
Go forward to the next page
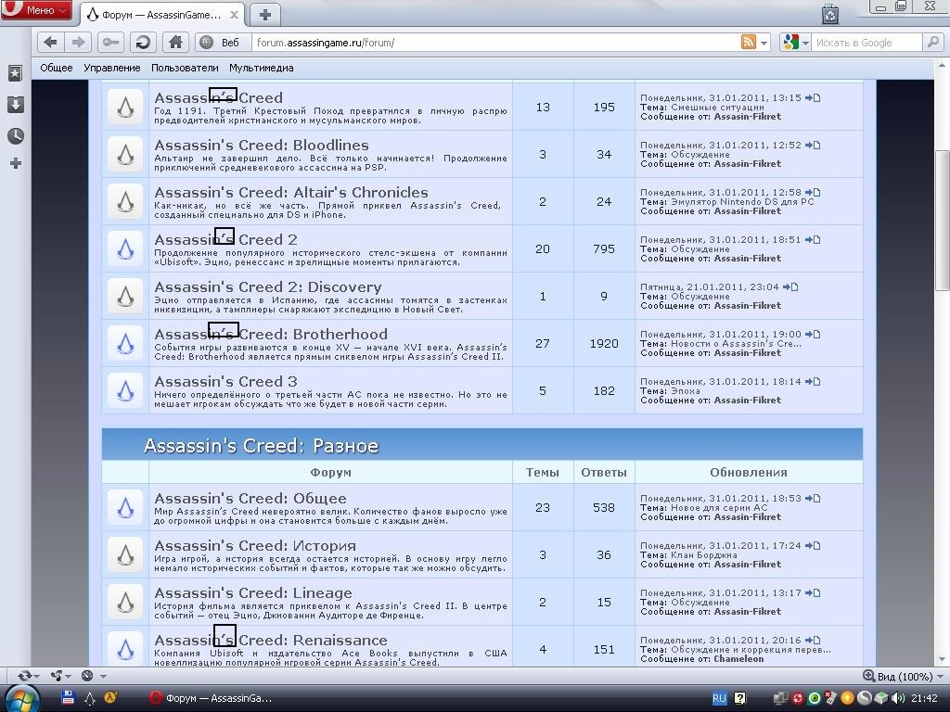point(78,43)
